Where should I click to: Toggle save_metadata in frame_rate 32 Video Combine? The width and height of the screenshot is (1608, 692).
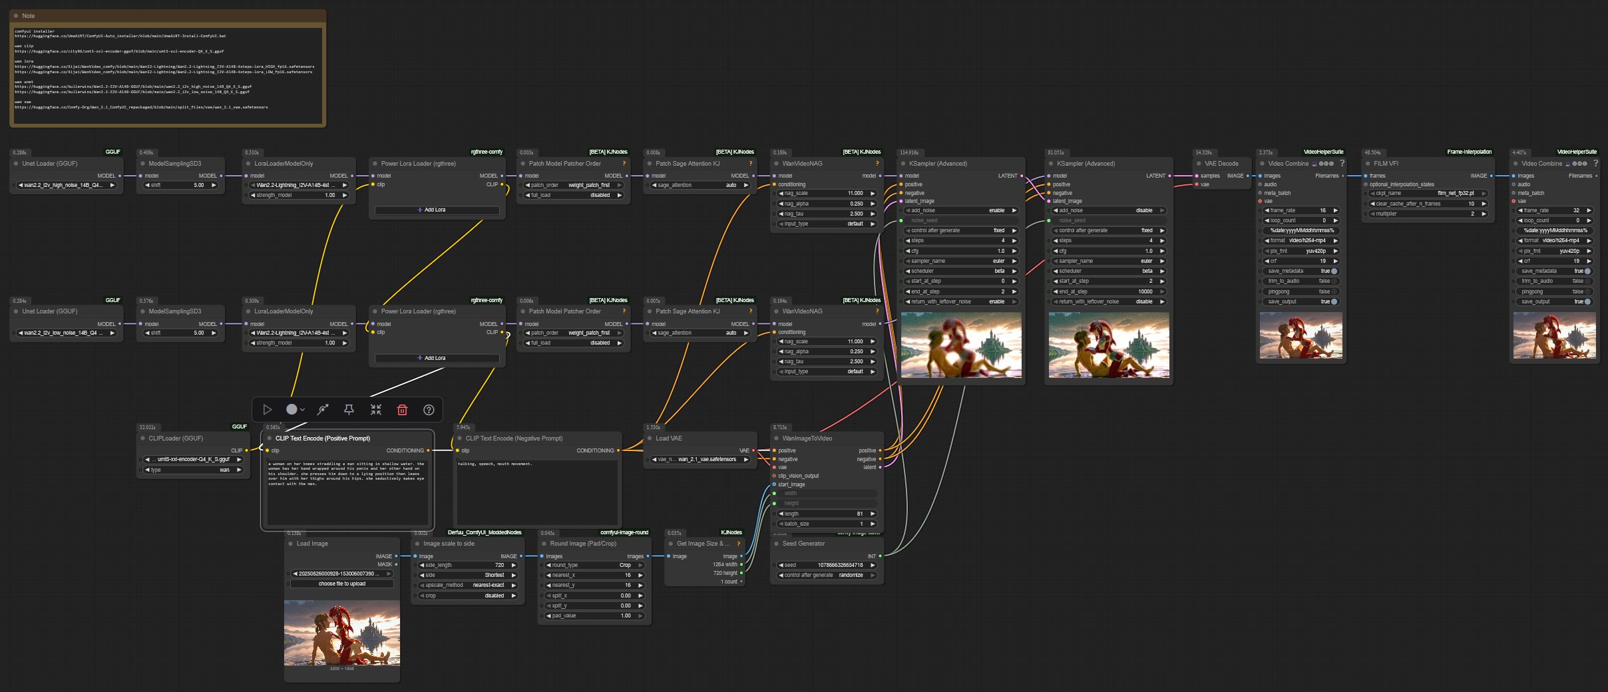1554,271
